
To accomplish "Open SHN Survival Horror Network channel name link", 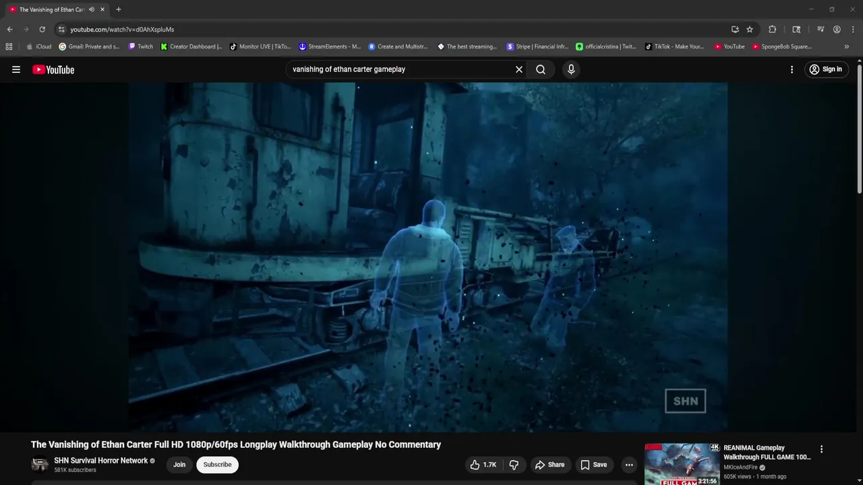I will pyautogui.click(x=101, y=461).
